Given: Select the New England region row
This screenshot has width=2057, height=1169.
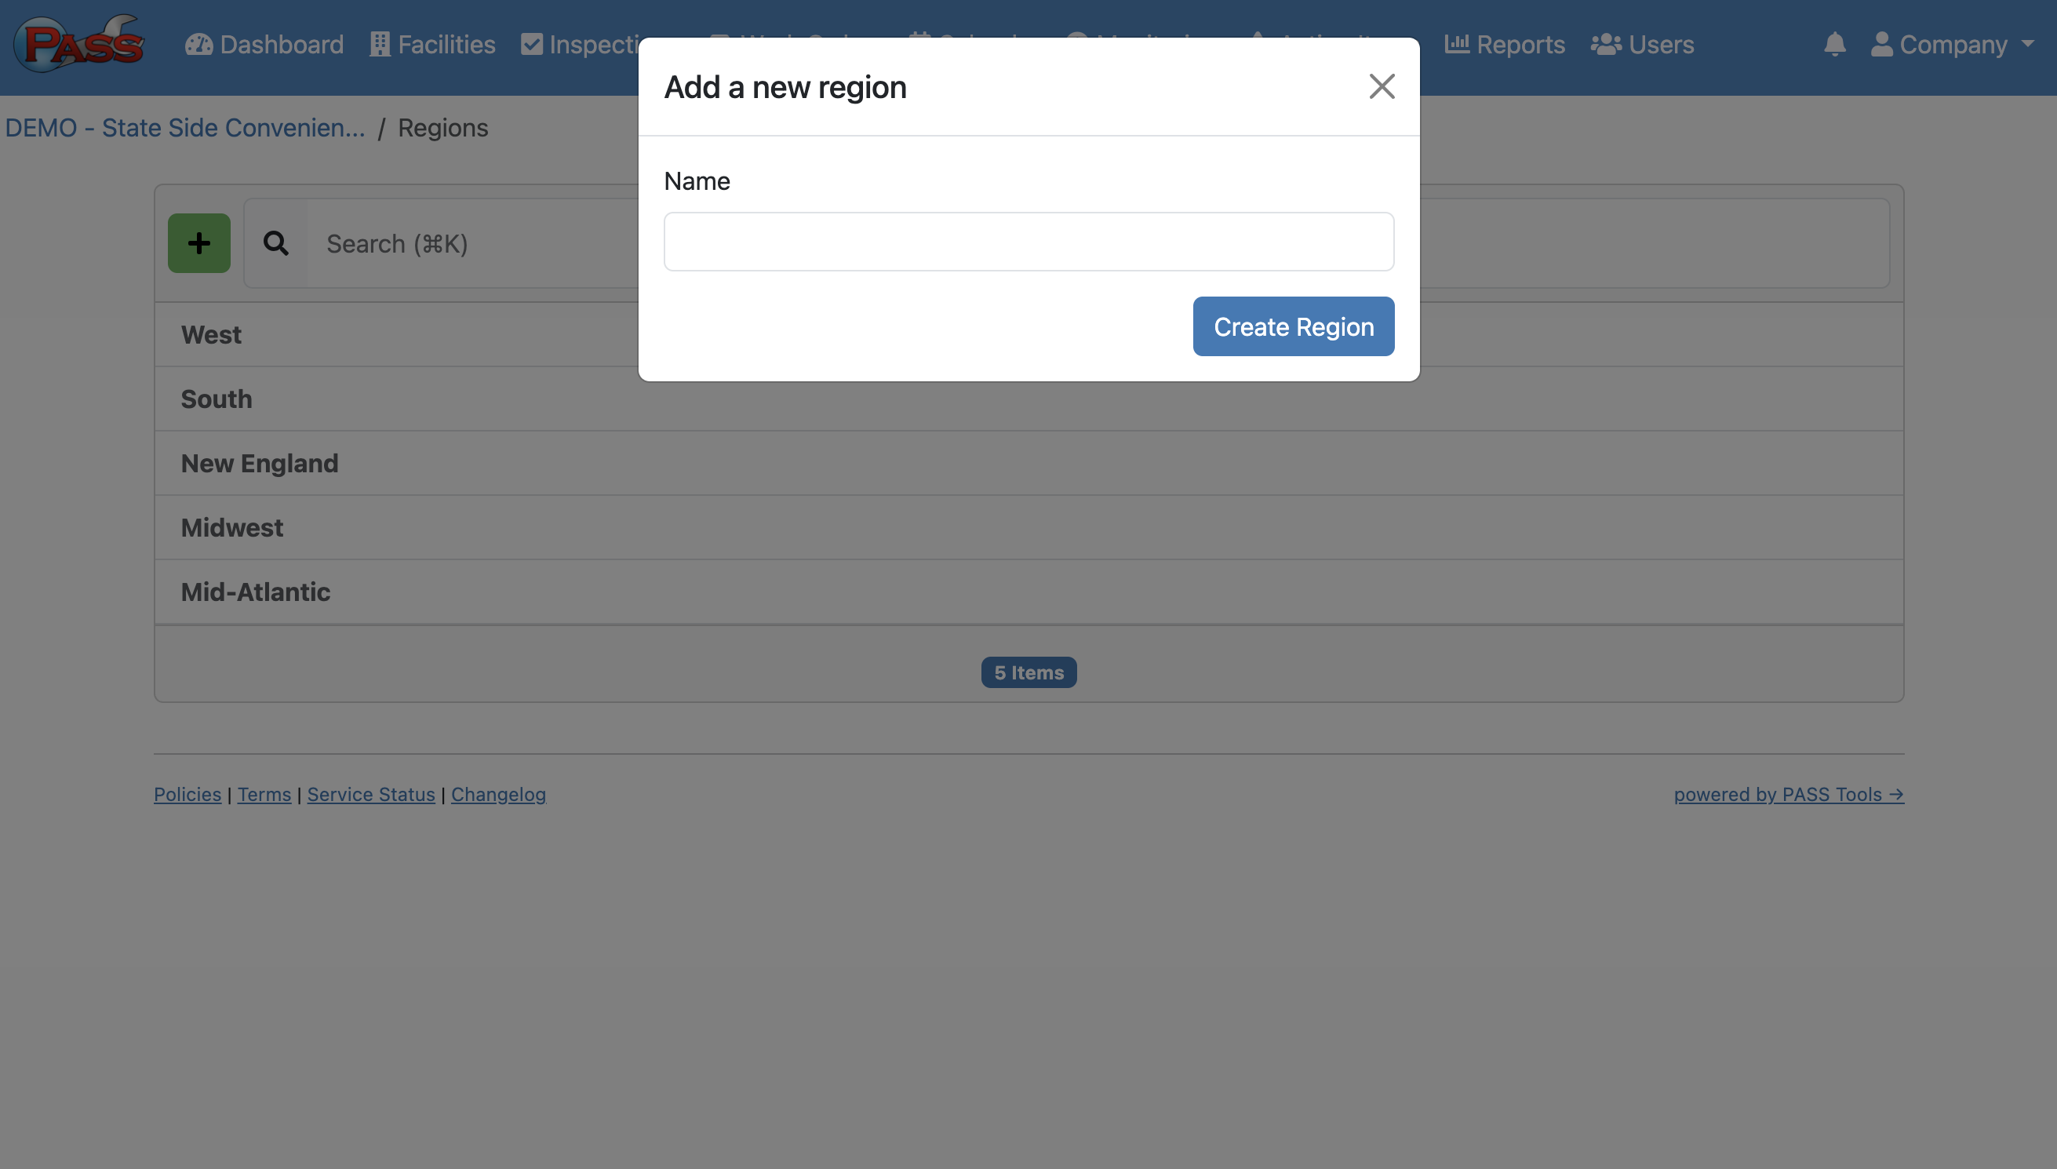Looking at the screenshot, I should coord(1028,463).
